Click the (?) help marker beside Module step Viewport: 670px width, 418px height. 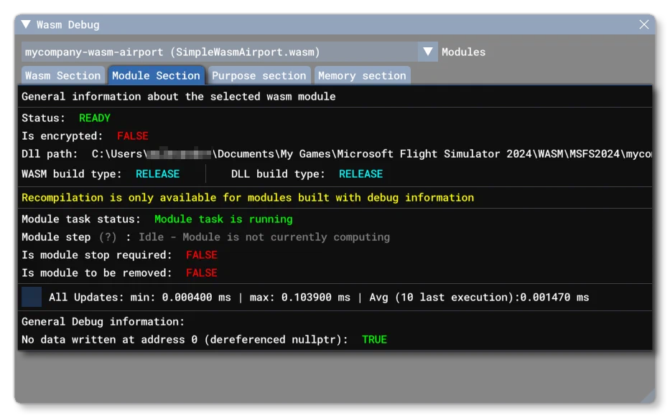[x=108, y=237]
